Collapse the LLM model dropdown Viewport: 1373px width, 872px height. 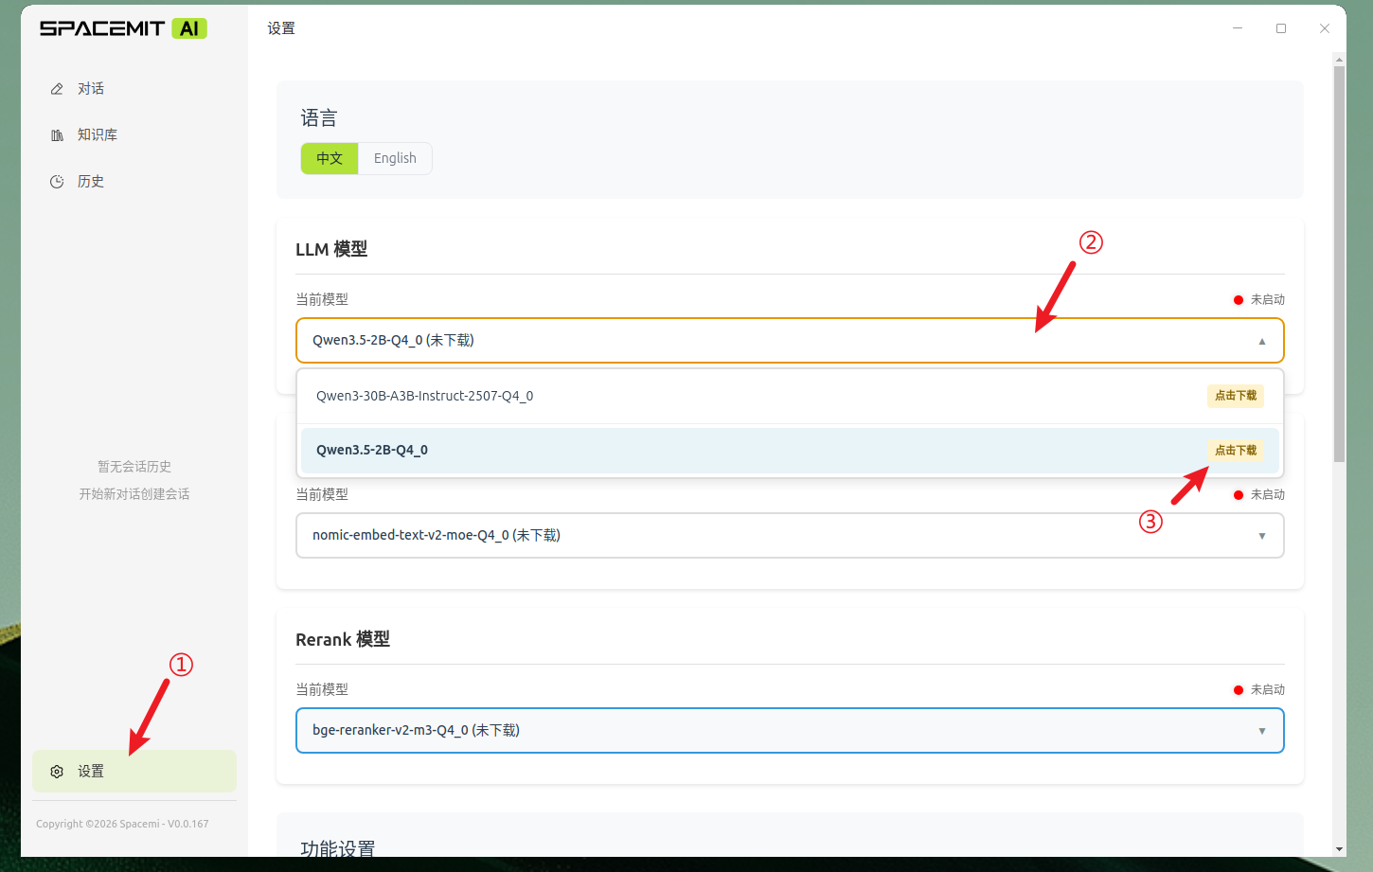(790, 341)
